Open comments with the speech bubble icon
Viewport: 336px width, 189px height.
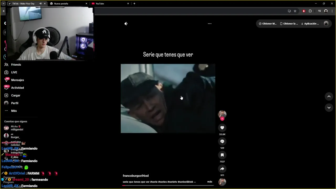[x=222, y=141]
